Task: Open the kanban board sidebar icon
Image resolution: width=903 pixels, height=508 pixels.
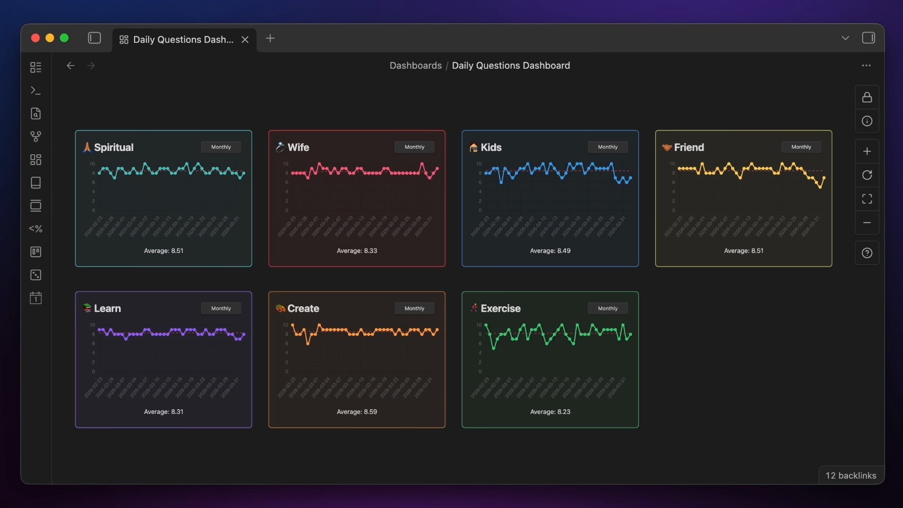Action: (36, 252)
